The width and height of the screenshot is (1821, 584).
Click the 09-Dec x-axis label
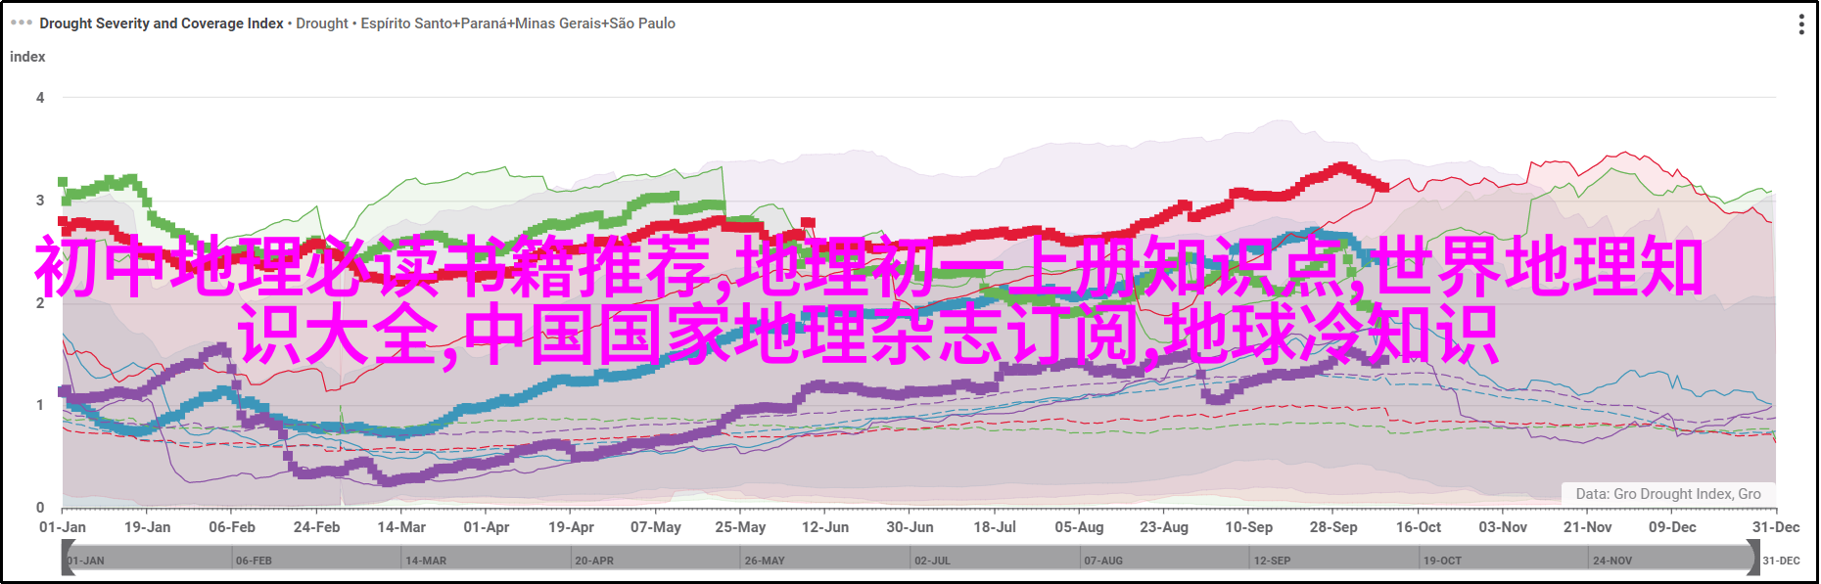click(x=1672, y=527)
